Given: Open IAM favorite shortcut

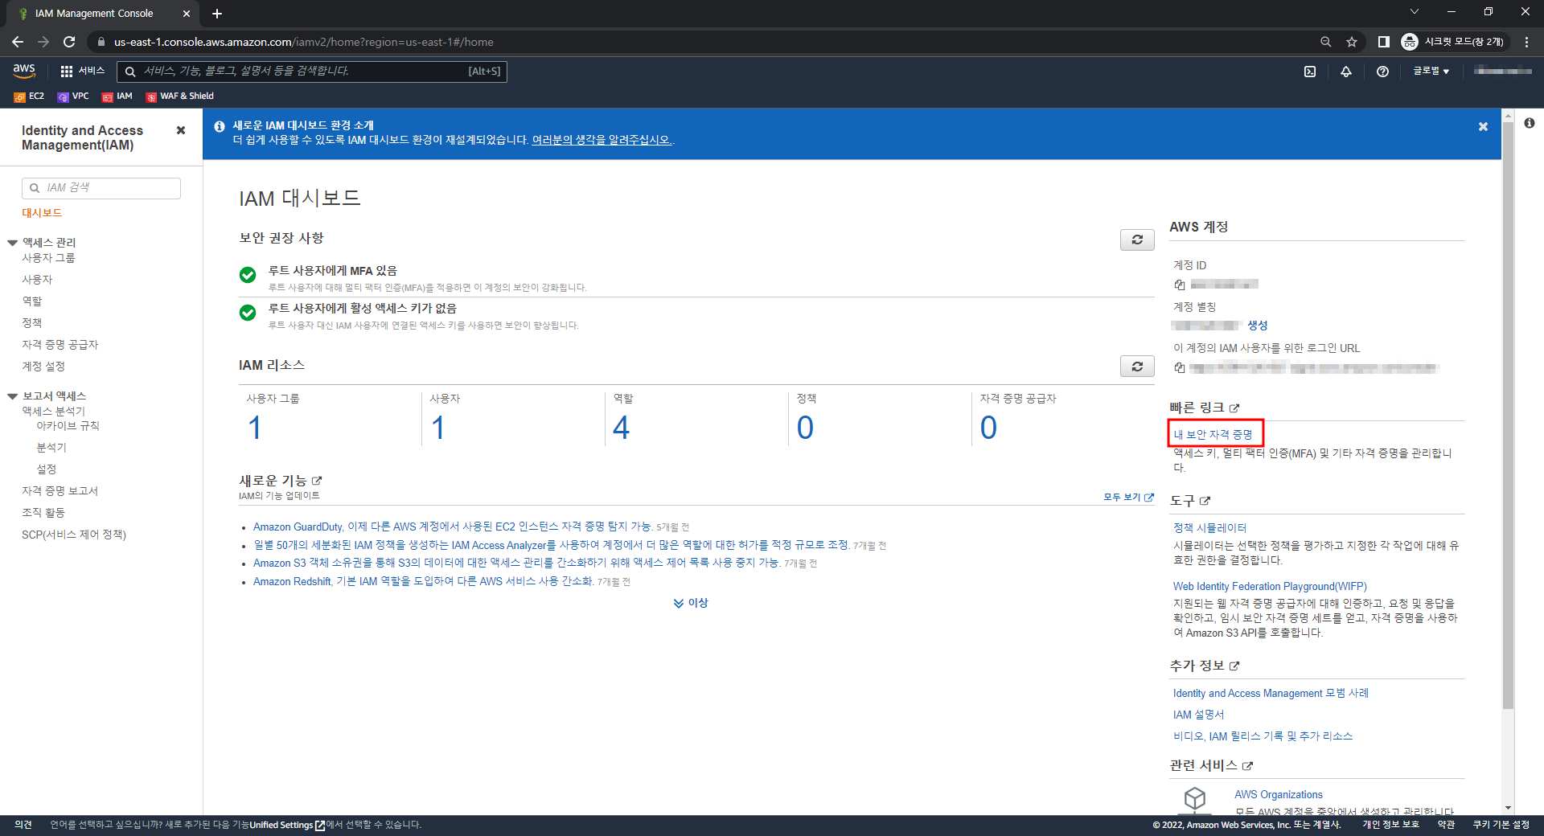Looking at the screenshot, I should [x=117, y=96].
